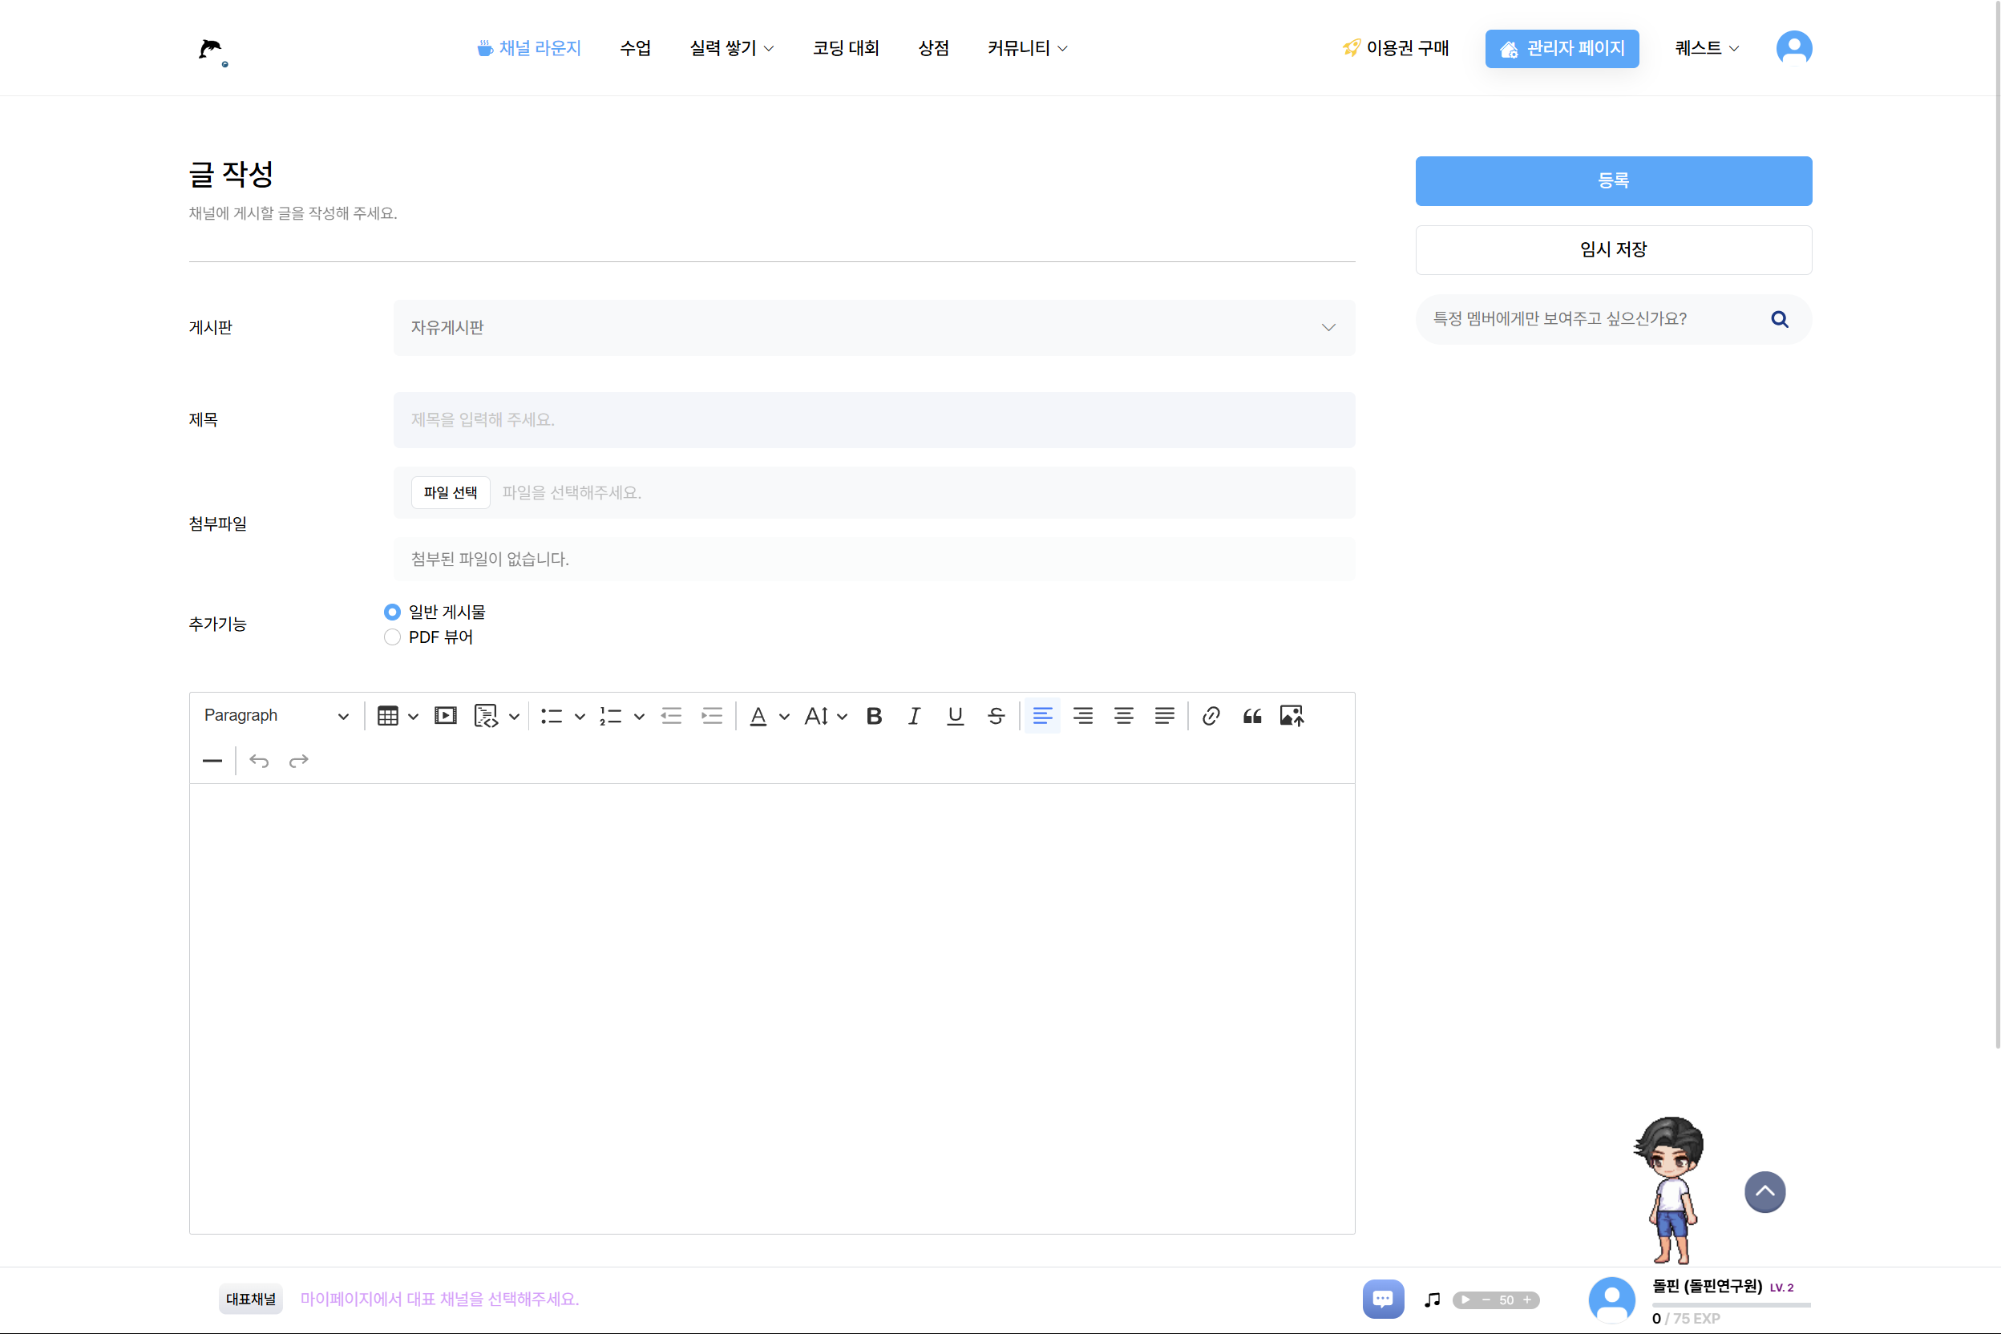
Task: Open the 커뮤니티 menu
Action: 1027,48
